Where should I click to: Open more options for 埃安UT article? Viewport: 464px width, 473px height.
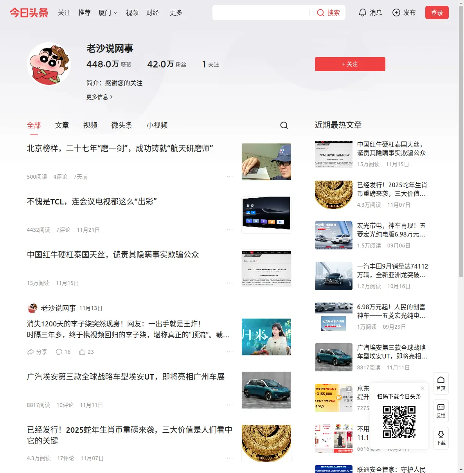pyautogui.click(x=230, y=405)
